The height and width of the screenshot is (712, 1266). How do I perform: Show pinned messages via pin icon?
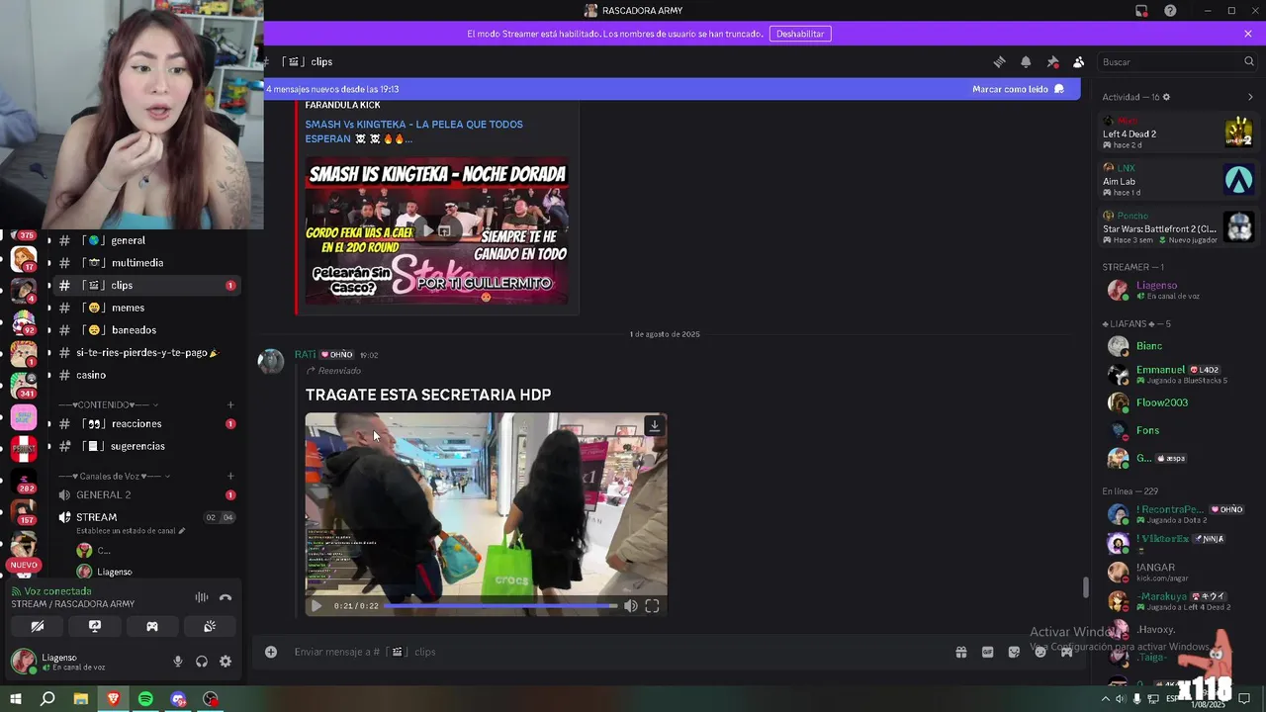tap(1052, 61)
